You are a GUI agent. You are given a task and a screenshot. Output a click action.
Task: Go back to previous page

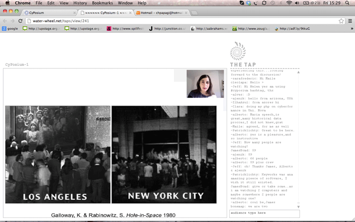click(x=5, y=21)
